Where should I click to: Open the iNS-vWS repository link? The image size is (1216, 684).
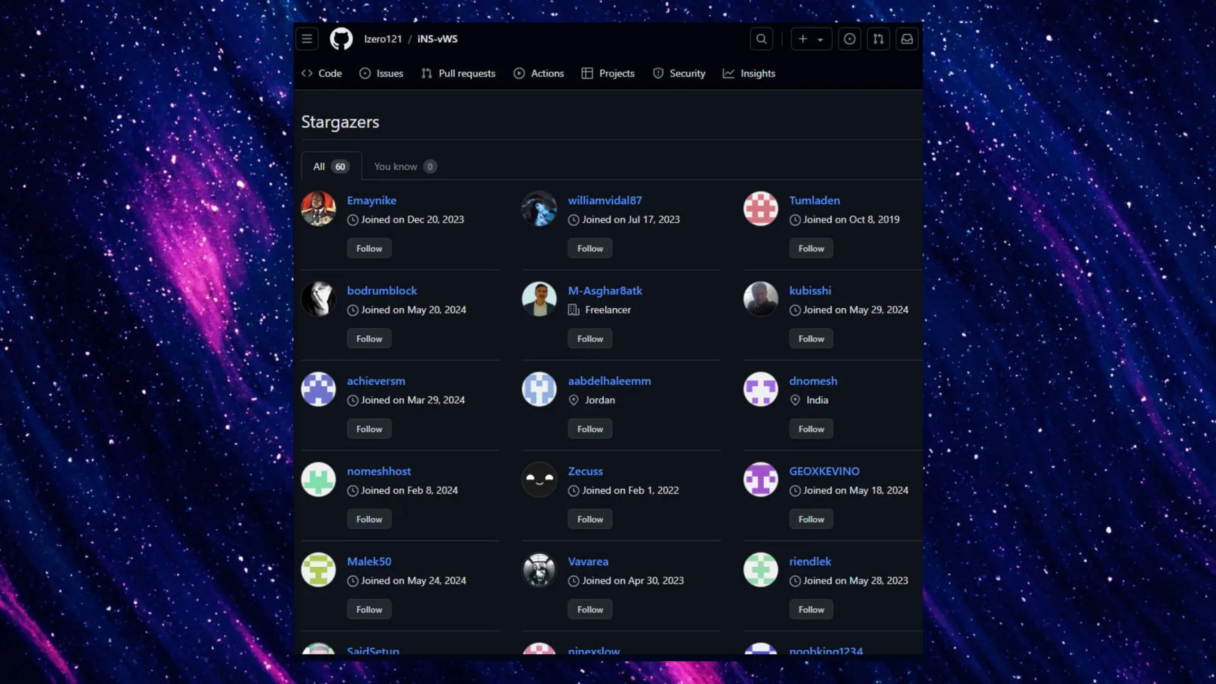pyautogui.click(x=437, y=39)
